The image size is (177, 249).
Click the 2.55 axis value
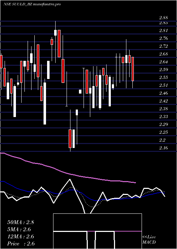164,78
